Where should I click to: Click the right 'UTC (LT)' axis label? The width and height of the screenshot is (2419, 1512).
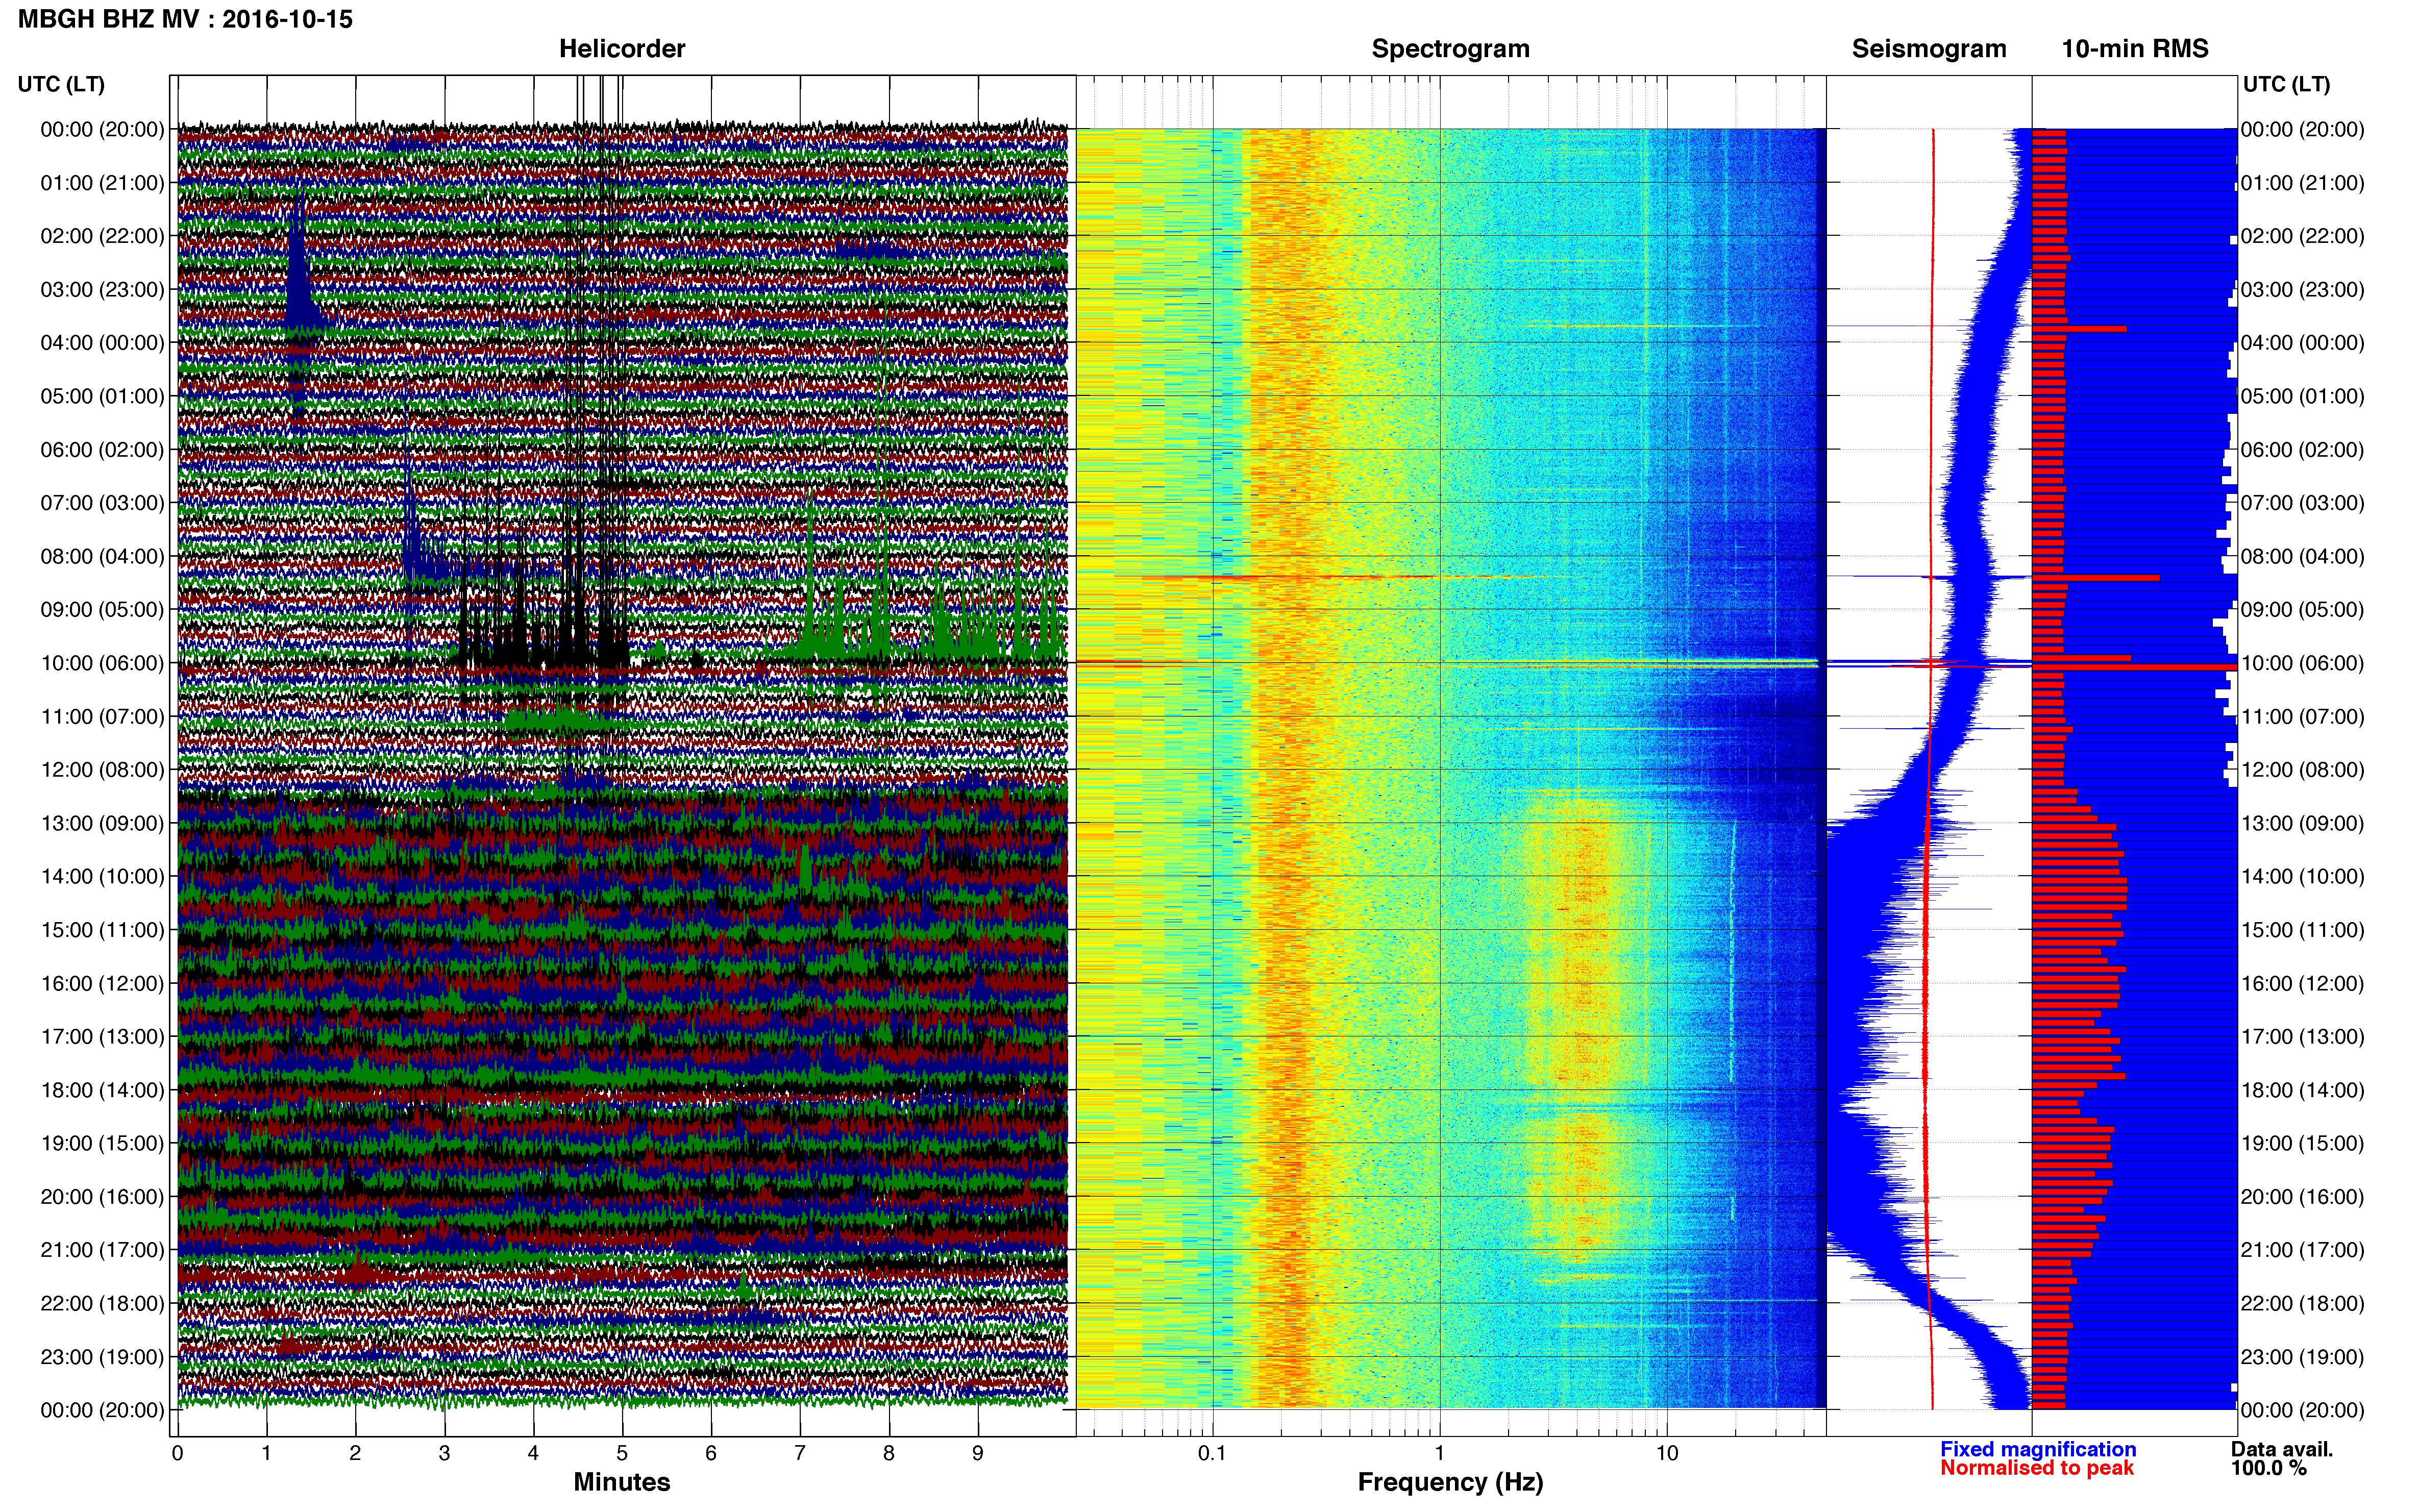point(2286,84)
